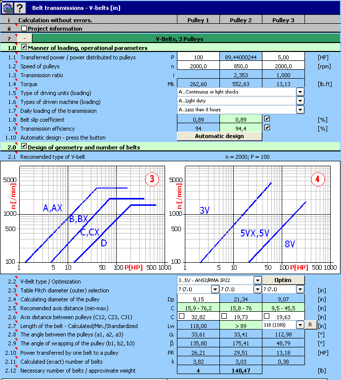The height and width of the screenshot is (380, 341).
Task: Click approximate weight value 140,47
Action: 241,371
